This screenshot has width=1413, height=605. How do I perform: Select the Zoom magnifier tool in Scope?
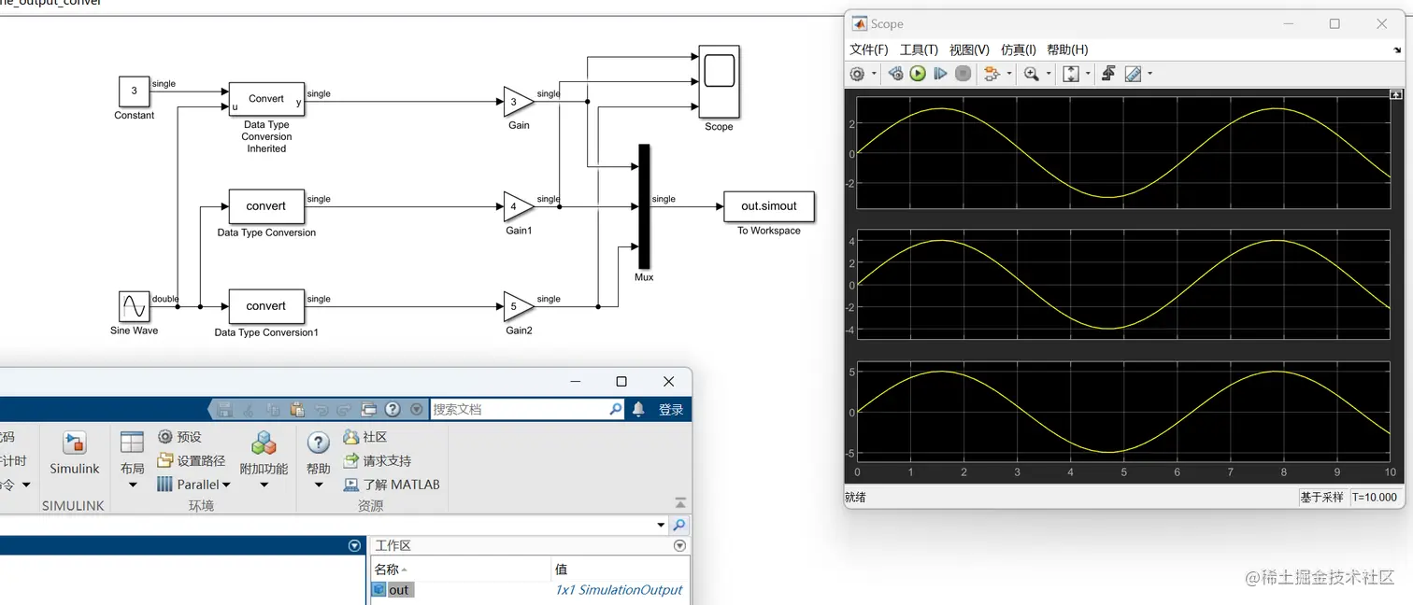[1031, 74]
